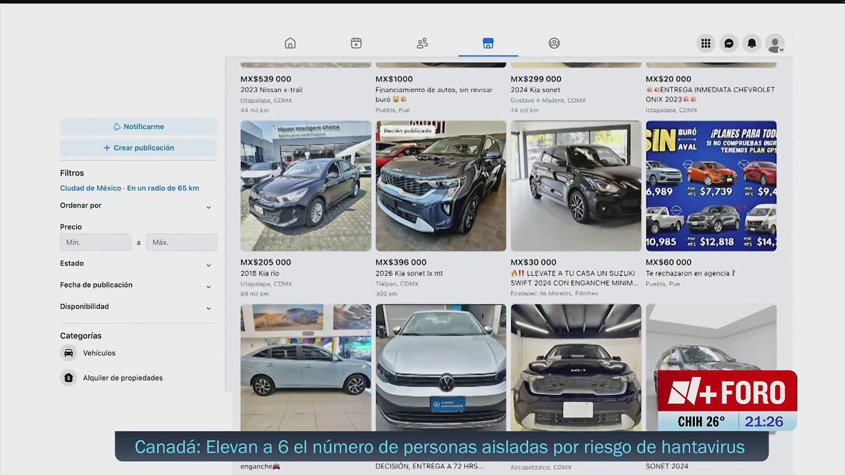Click the MX$60 000 price
The width and height of the screenshot is (845, 475).
pos(669,263)
